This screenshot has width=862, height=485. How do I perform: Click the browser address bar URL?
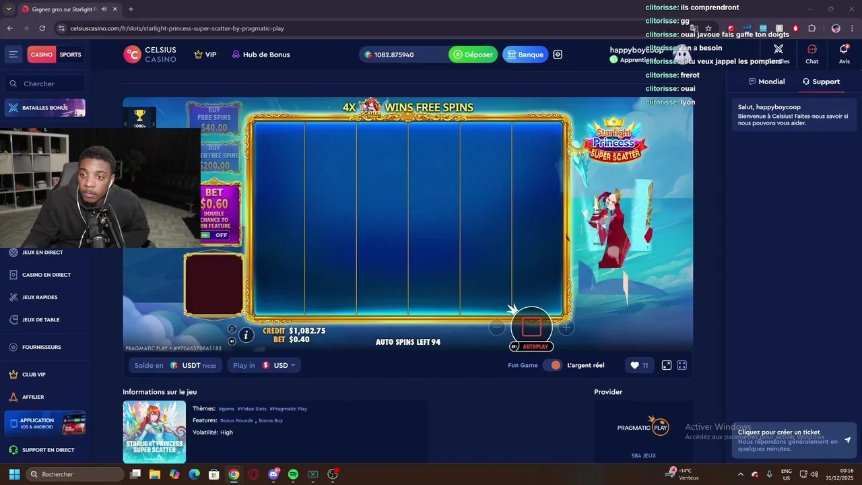pyautogui.click(x=177, y=28)
